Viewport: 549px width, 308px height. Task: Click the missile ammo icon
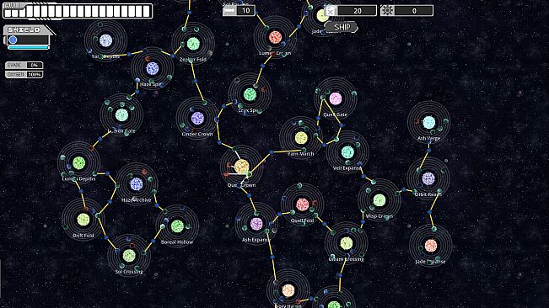pyautogui.click(x=229, y=10)
